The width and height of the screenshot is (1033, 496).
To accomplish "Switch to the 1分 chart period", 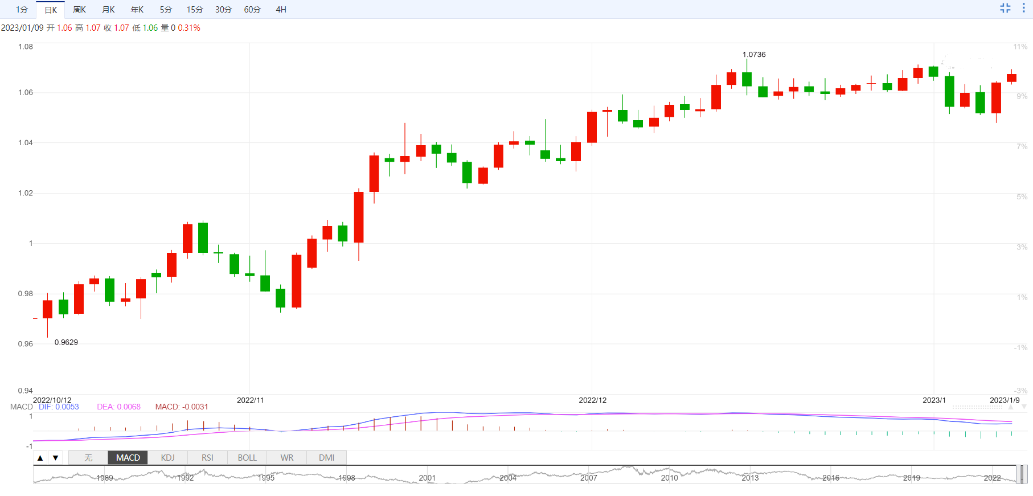I will 22,10.
